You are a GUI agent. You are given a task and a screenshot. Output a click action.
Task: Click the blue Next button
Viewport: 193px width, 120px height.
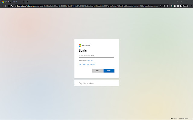click(x=109, y=71)
